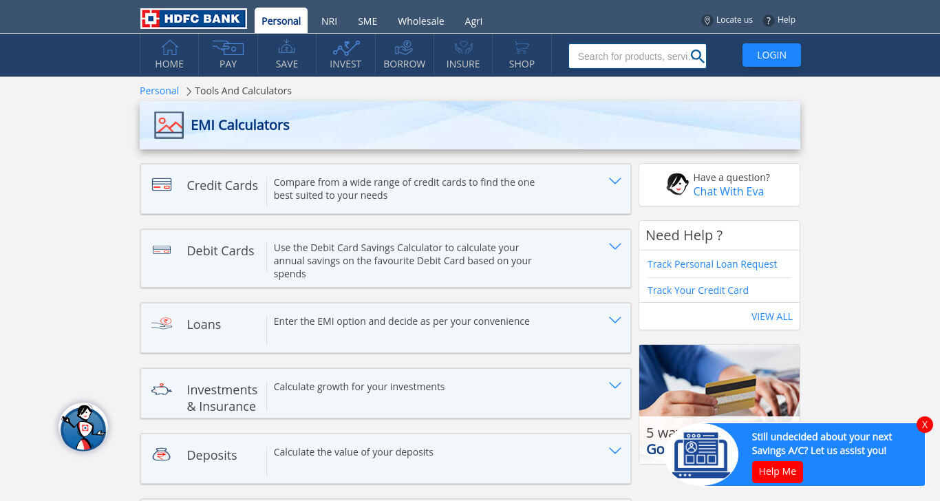940x501 pixels.
Task: Click the PAY navigation label
Action: click(x=228, y=64)
